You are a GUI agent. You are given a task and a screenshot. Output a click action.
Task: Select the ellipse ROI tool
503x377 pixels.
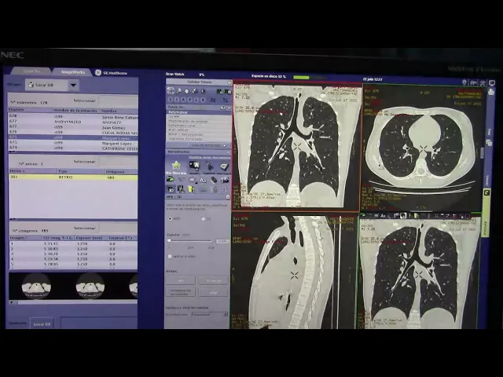192,180
